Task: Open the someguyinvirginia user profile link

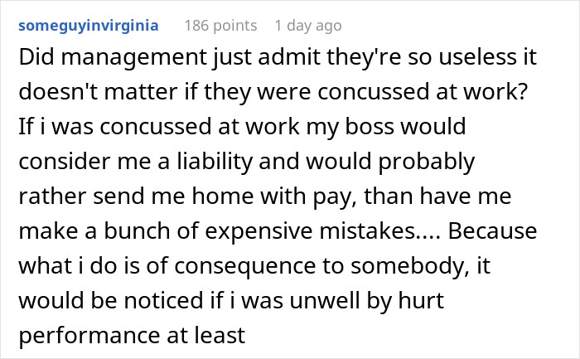Action: [x=88, y=27]
